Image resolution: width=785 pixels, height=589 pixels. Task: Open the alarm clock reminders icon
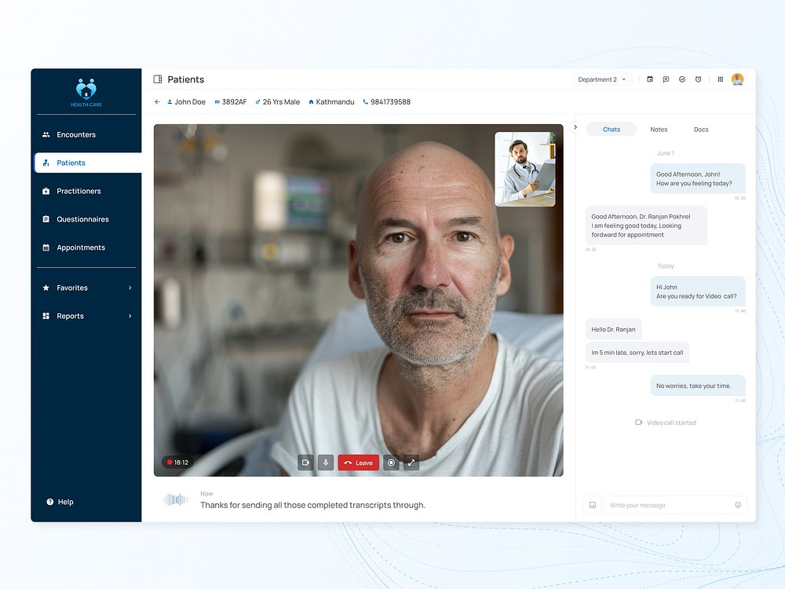pyautogui.click(x=699, y=79)
